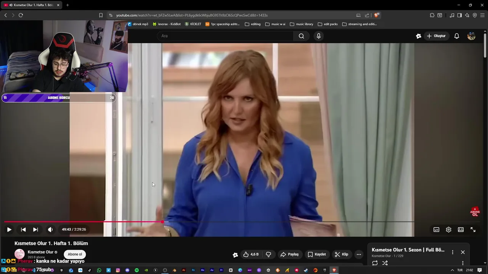Open Discord from the taskbar
Image resolution: width=488 pixels, height=274 pixels.
pos(127,270)
